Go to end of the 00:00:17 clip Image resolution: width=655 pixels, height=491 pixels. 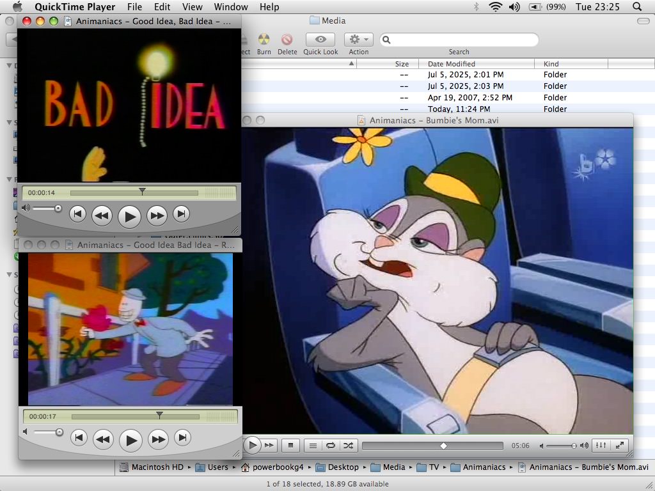182,438
